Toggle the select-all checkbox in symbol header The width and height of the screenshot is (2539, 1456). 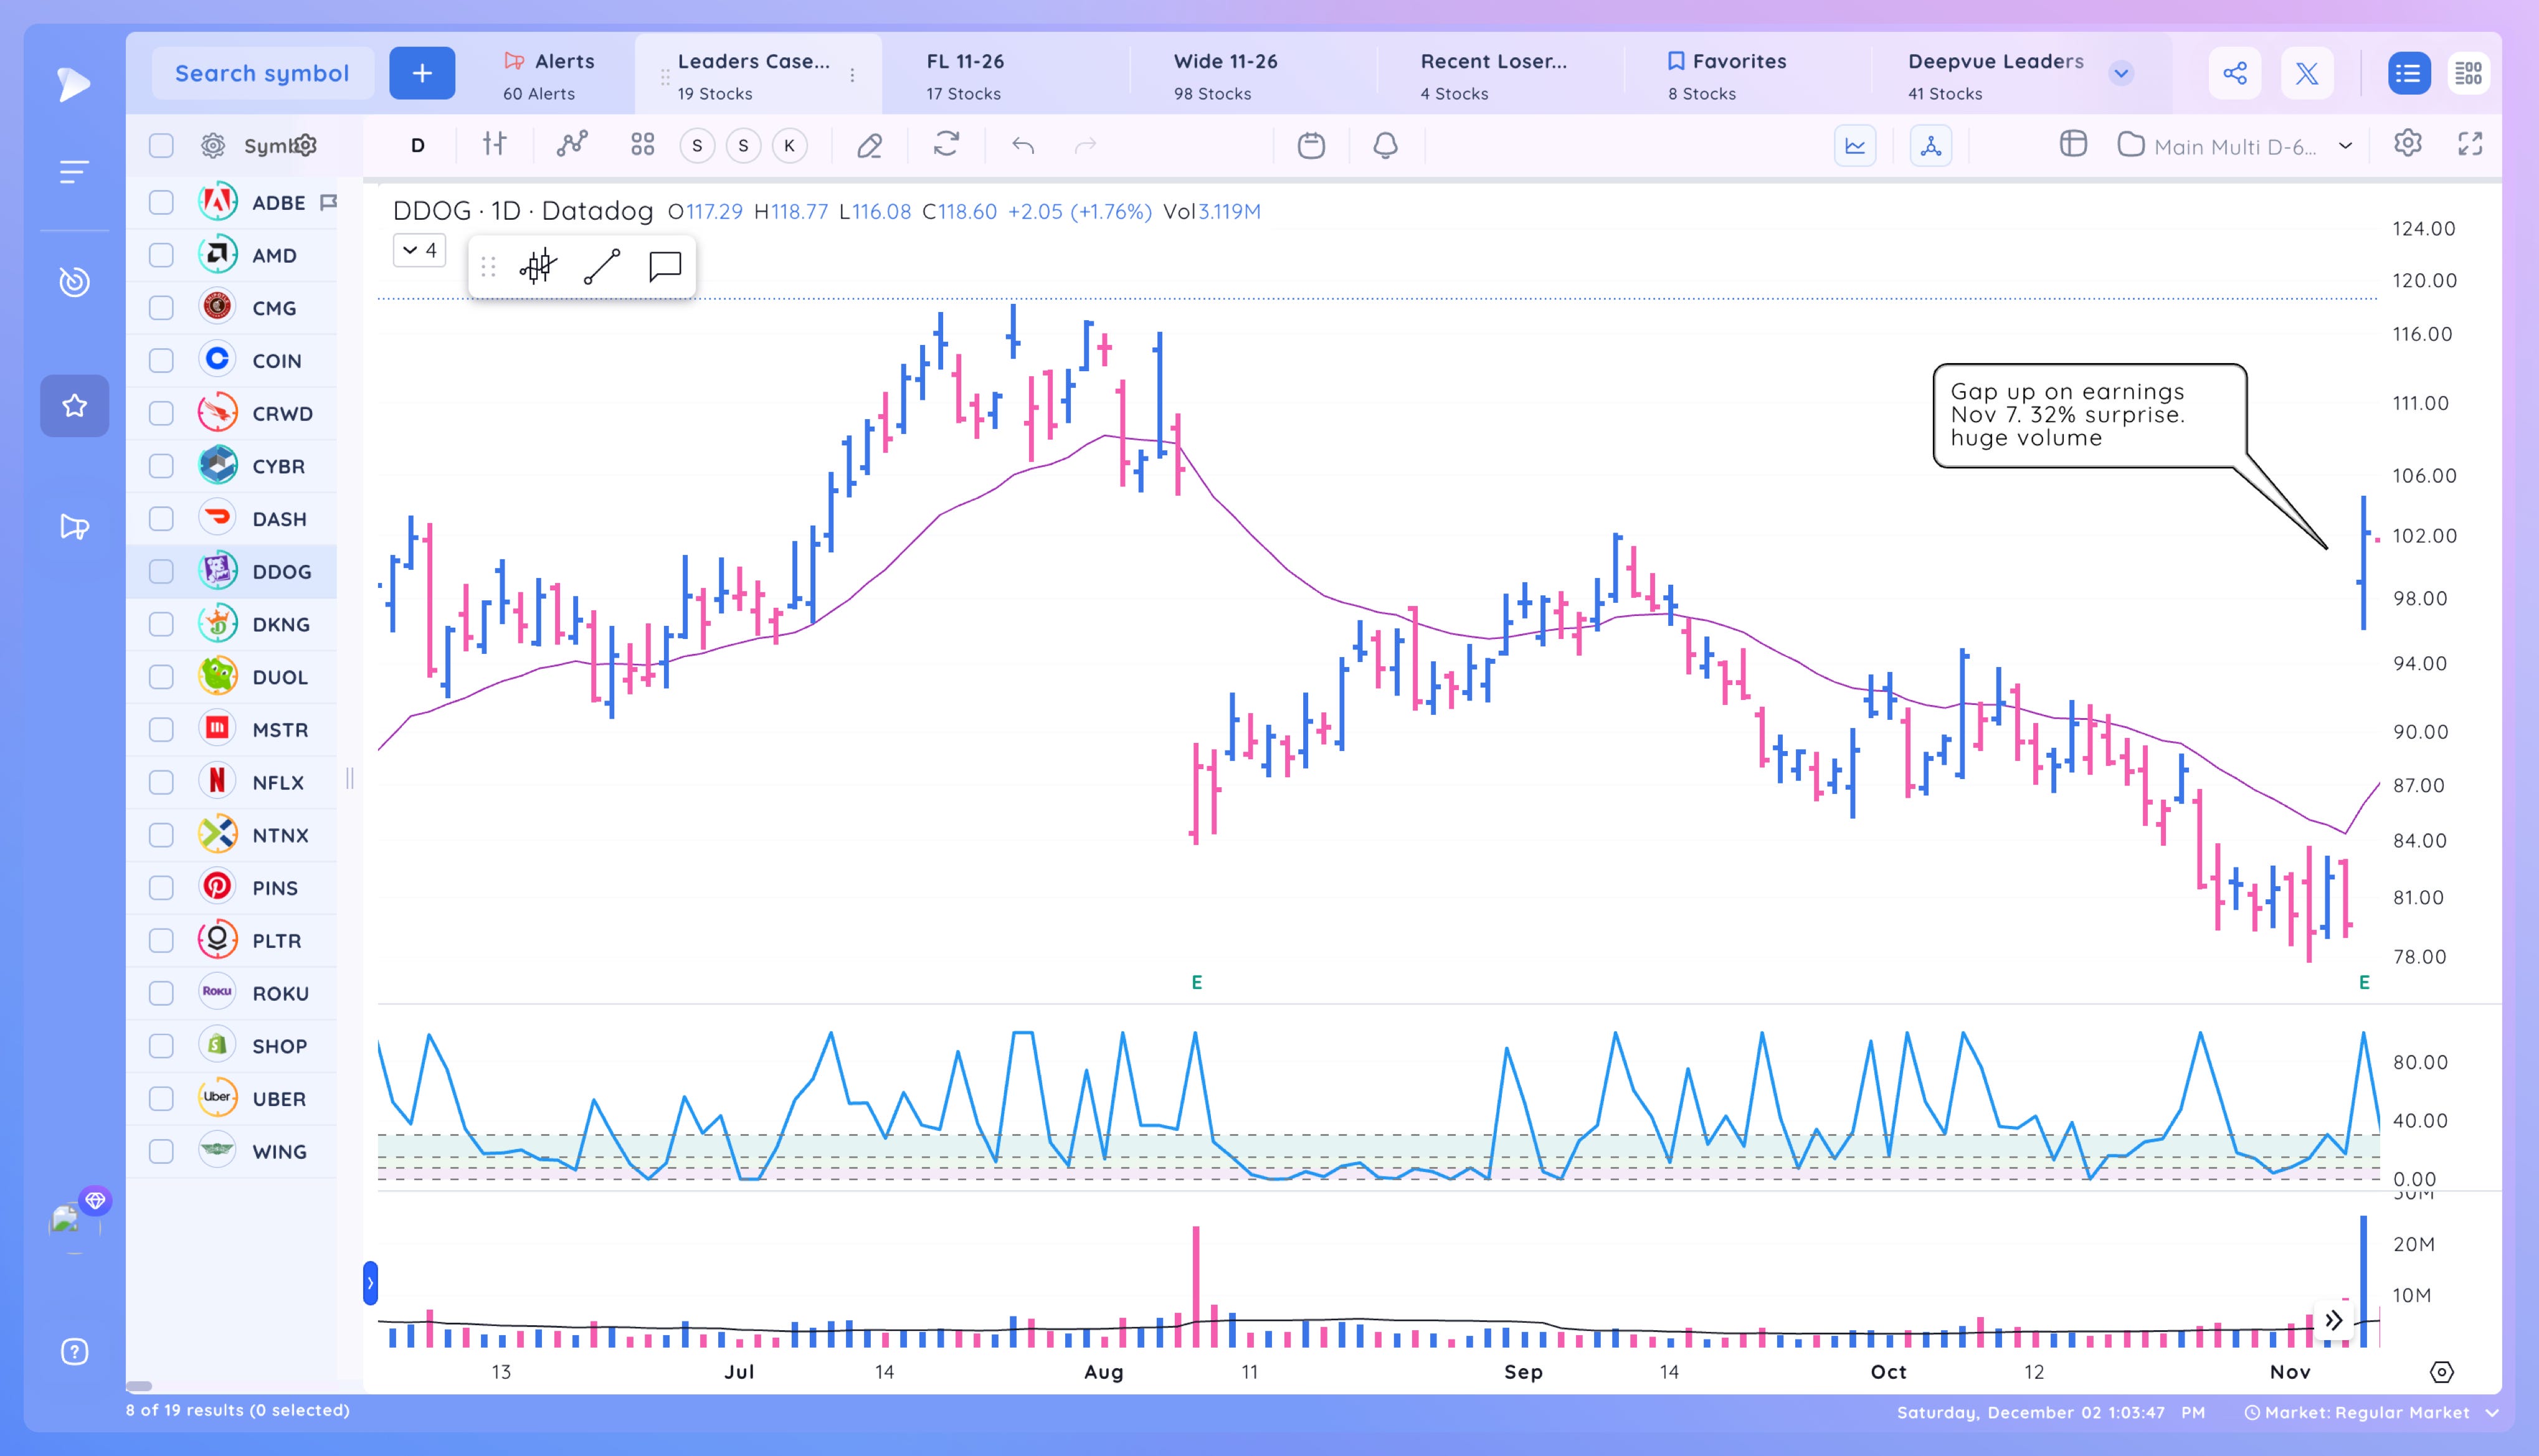161,146
